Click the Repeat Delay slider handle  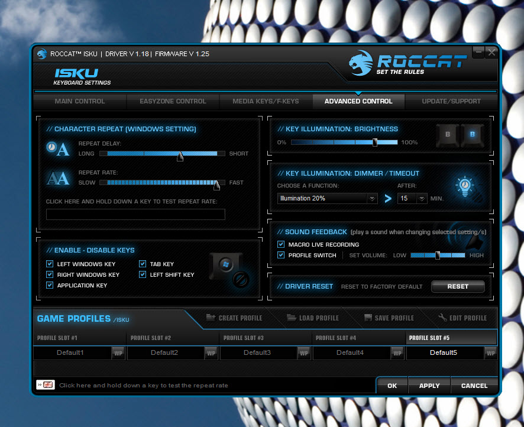[180, 156]
